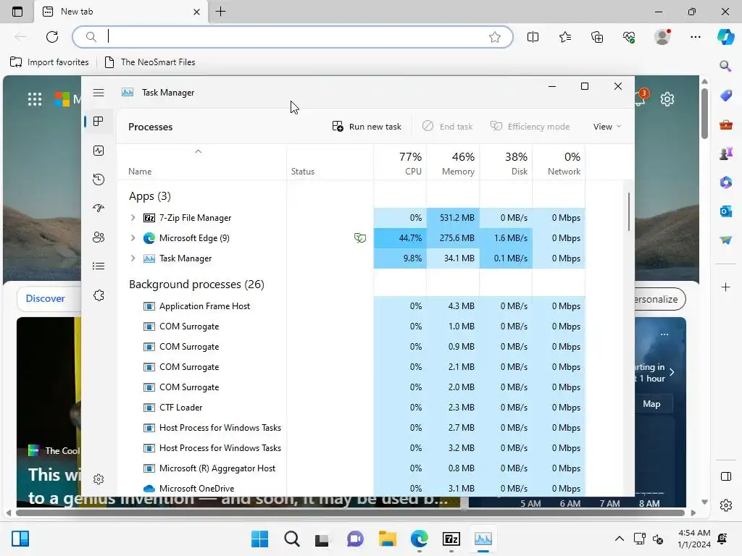742x556 pixels.
Task: Open Edge split screen icon
Action: click(533, 37)
